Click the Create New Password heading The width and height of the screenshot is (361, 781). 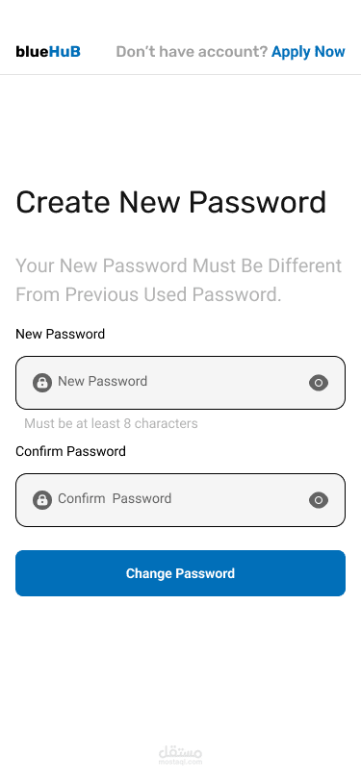[x=171, y=202]
